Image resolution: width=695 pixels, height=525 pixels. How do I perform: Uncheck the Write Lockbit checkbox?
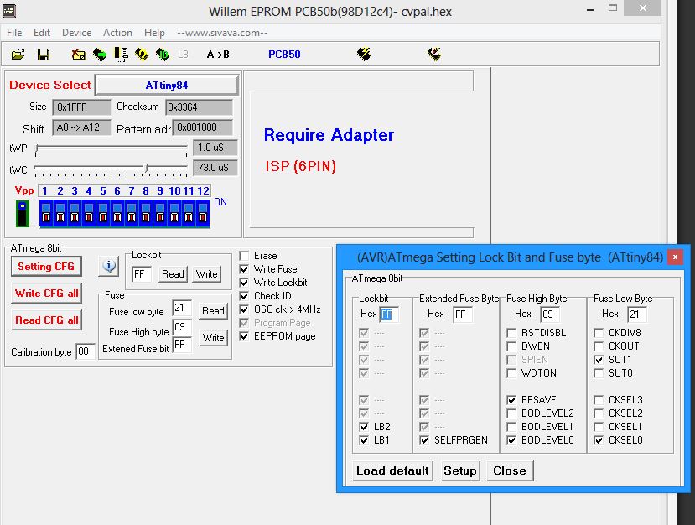coord(244,283)
